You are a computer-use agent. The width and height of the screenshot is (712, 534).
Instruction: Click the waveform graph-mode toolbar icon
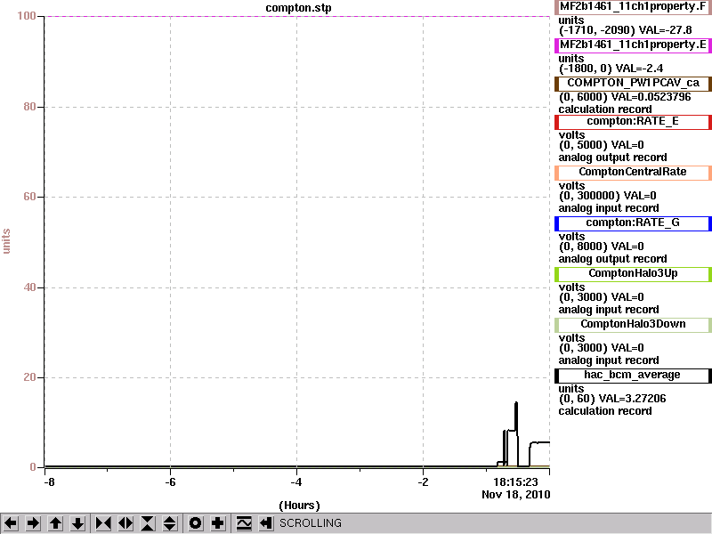244,523
